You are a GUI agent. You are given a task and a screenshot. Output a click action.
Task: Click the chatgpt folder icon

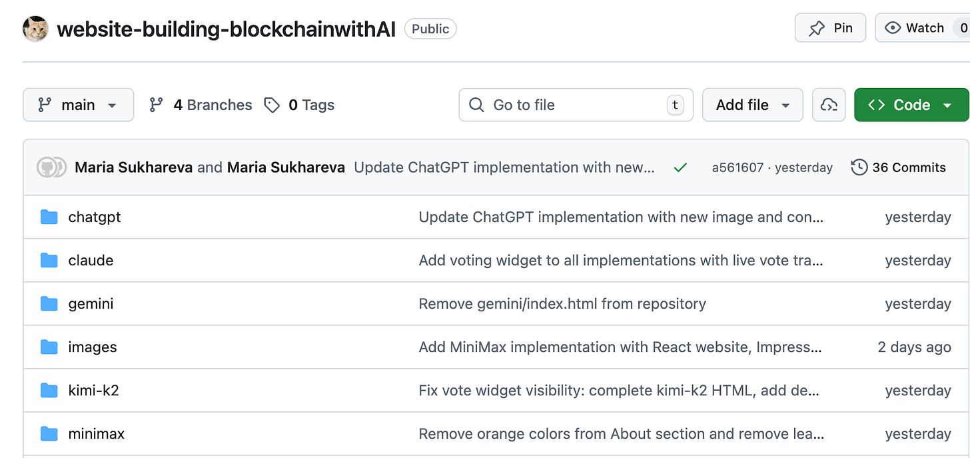tap(49, 217)
